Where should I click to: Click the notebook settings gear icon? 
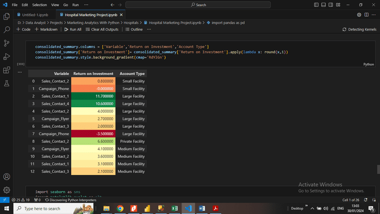tap(359, 15)
